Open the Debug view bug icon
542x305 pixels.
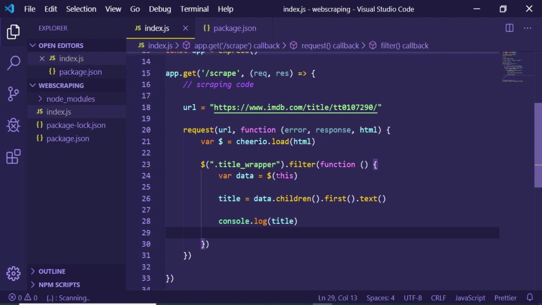(x=13, y=125)
